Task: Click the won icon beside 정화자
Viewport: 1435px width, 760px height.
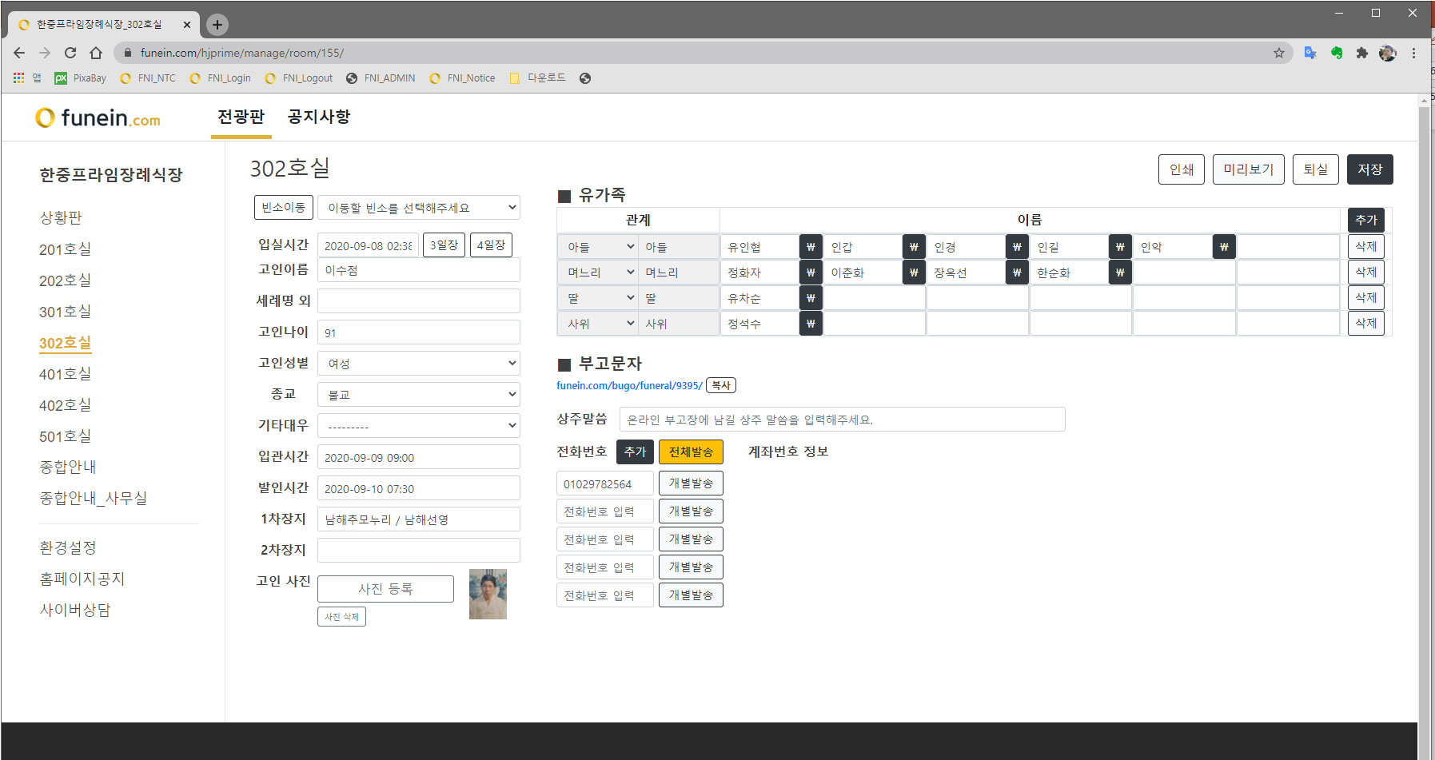Action: (810, 273)
